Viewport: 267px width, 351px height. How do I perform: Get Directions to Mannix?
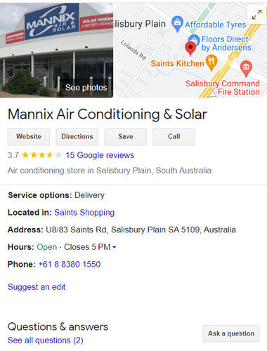(x=77, y=137)
